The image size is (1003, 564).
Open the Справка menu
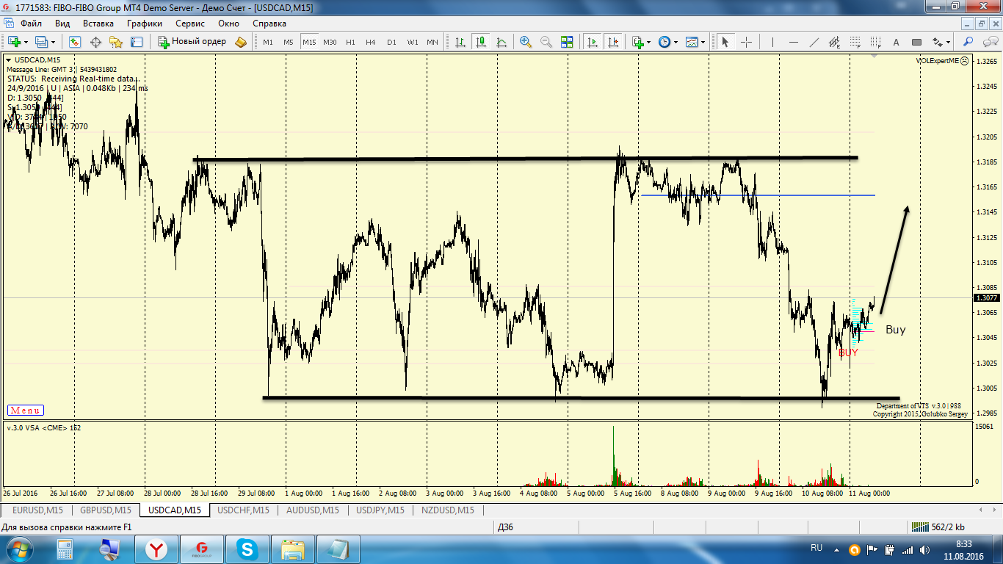coord(269,23)
